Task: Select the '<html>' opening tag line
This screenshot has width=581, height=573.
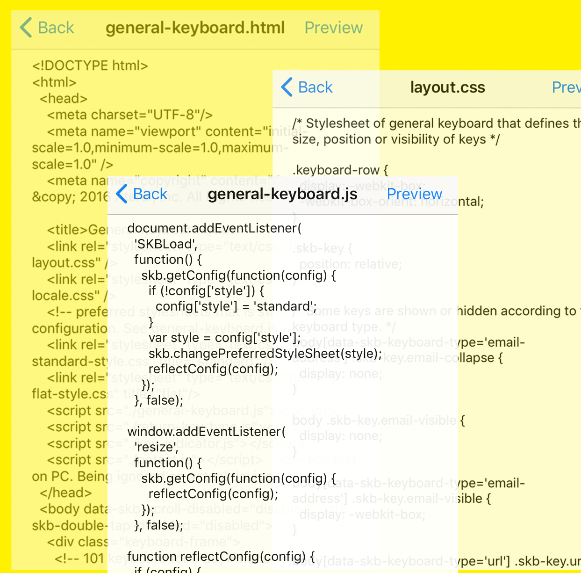Action: [54, 82]
